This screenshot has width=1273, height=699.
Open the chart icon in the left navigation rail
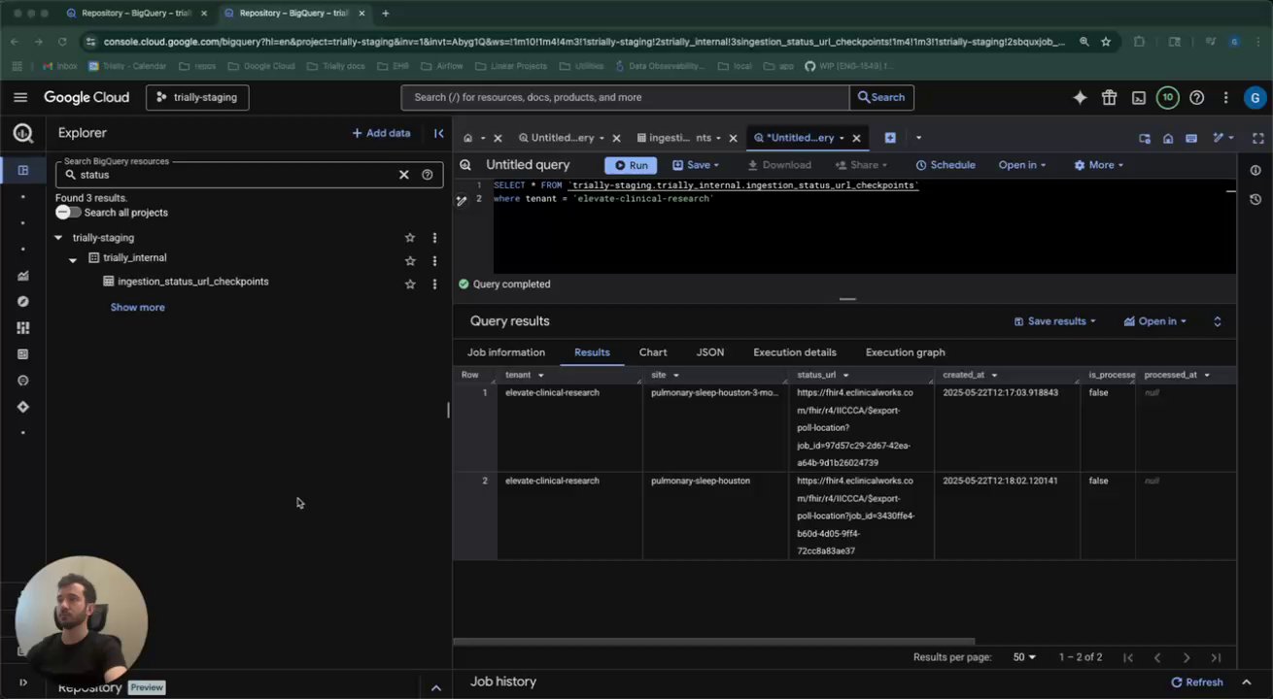pos(23,276)
